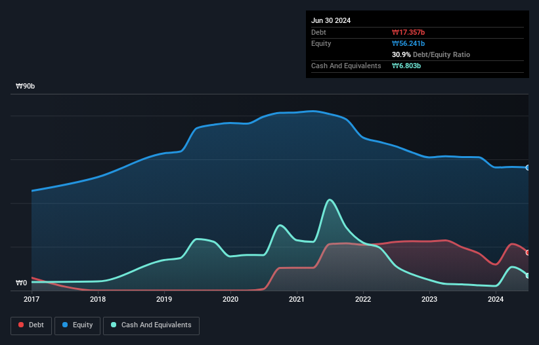Select the 2020 axis label
Screen dimensions: 539x345
click(230, 299)
